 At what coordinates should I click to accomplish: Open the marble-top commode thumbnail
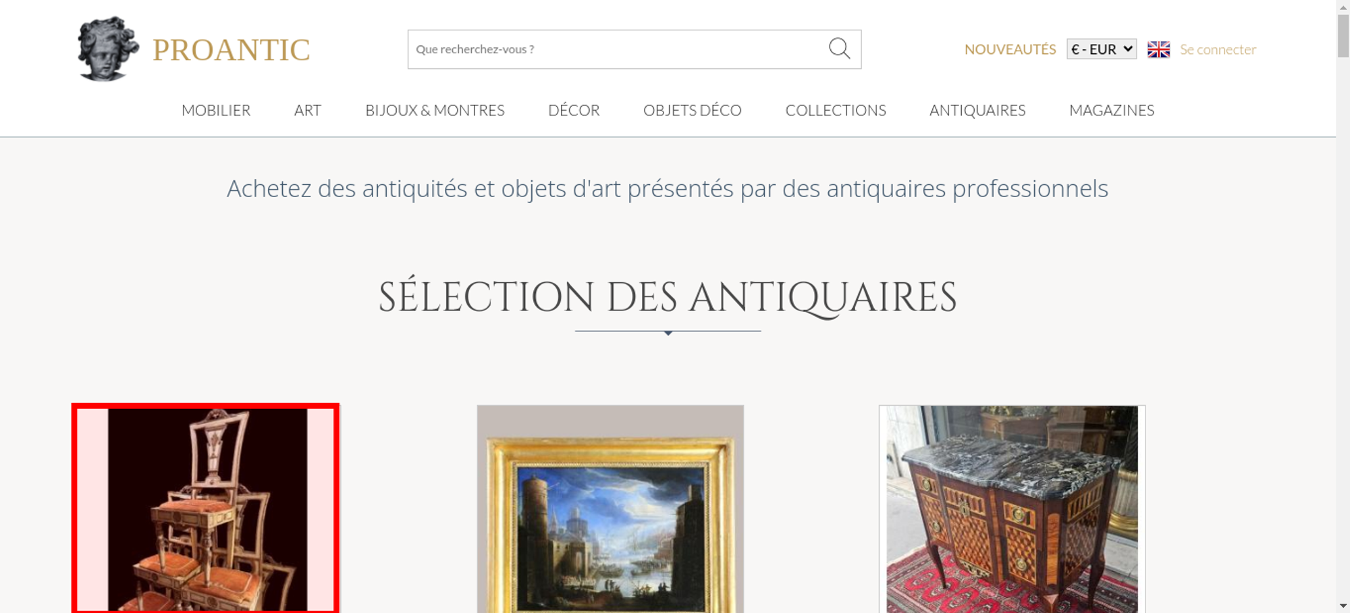1012,508
